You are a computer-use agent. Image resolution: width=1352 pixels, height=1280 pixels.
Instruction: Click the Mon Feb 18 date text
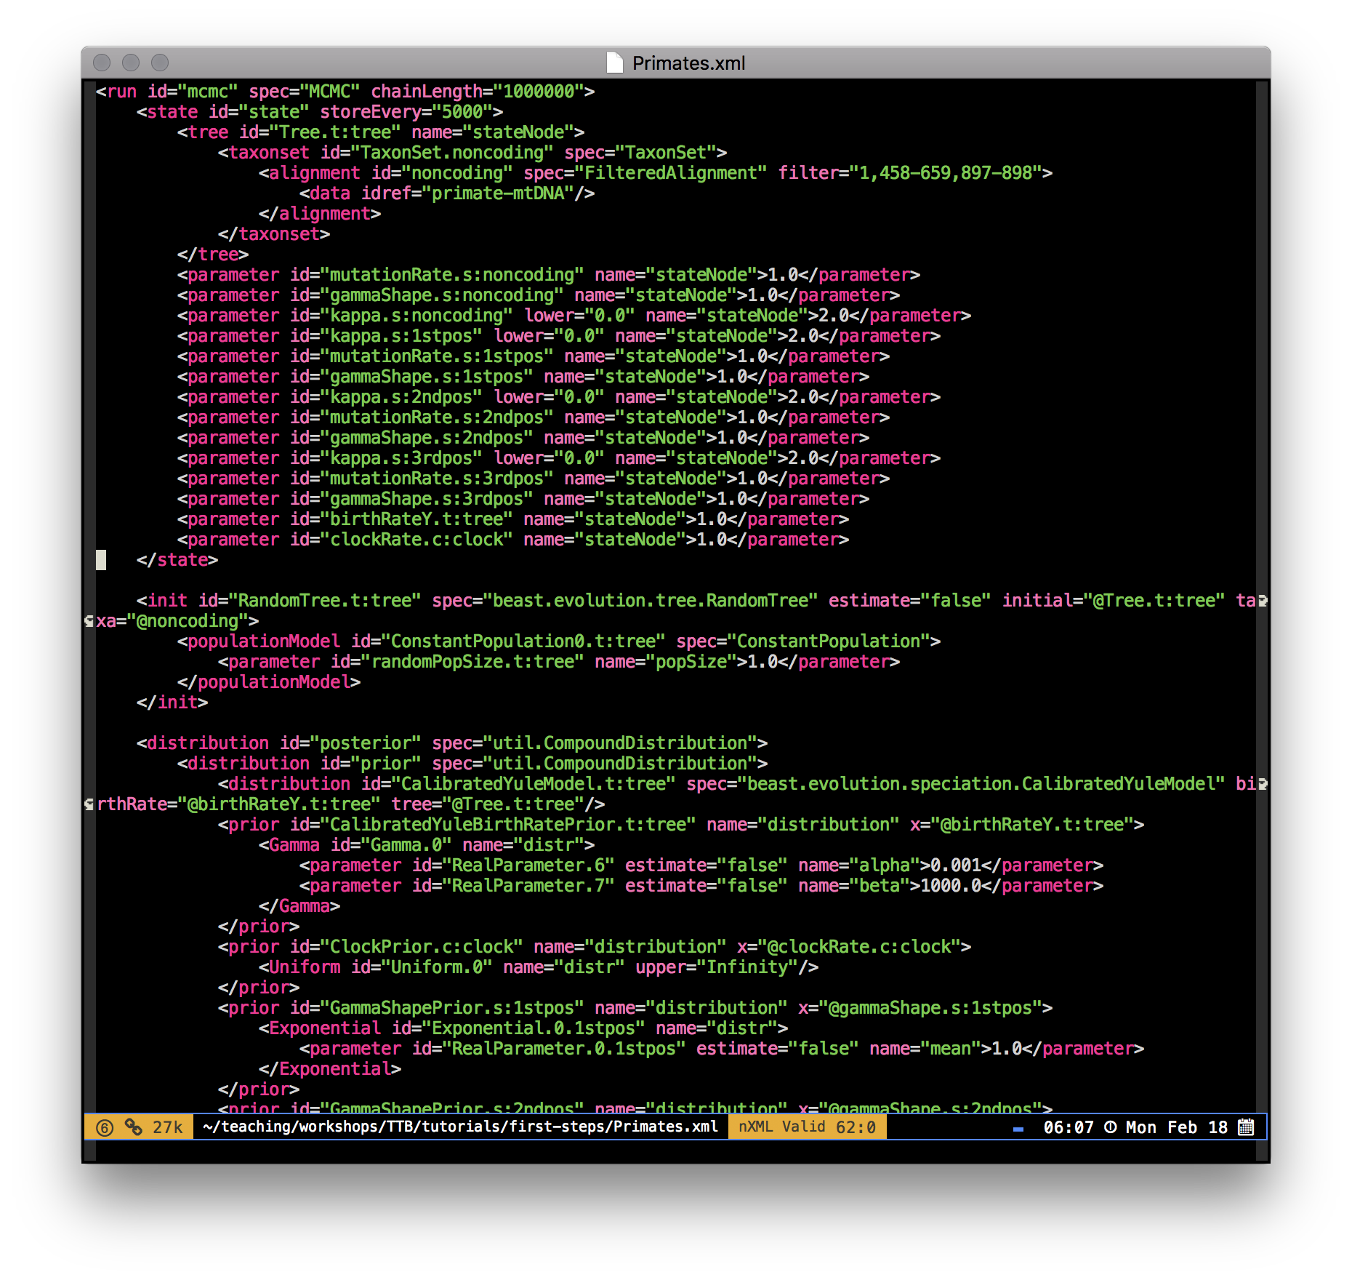[x=1176, y=1127]
